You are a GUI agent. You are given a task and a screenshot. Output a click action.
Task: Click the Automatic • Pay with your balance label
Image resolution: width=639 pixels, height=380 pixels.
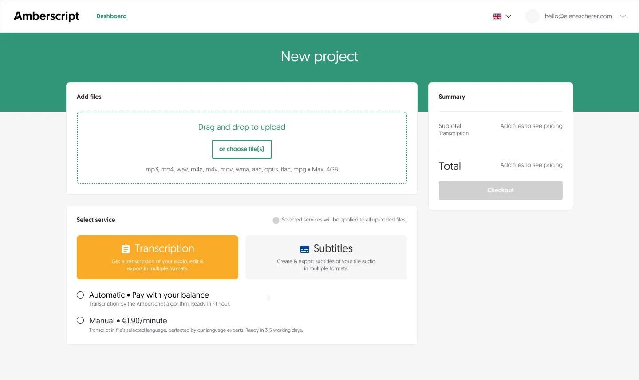149,295
